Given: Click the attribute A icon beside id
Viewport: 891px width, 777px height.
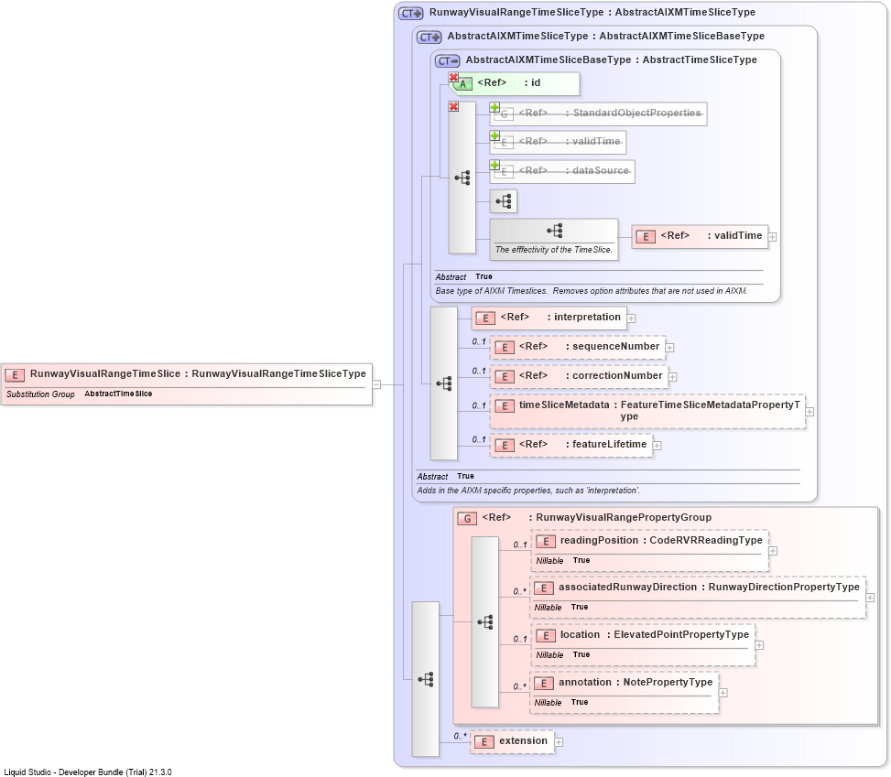Looking at the screenshot, I should pyautogui.click(x=462, y=84).
